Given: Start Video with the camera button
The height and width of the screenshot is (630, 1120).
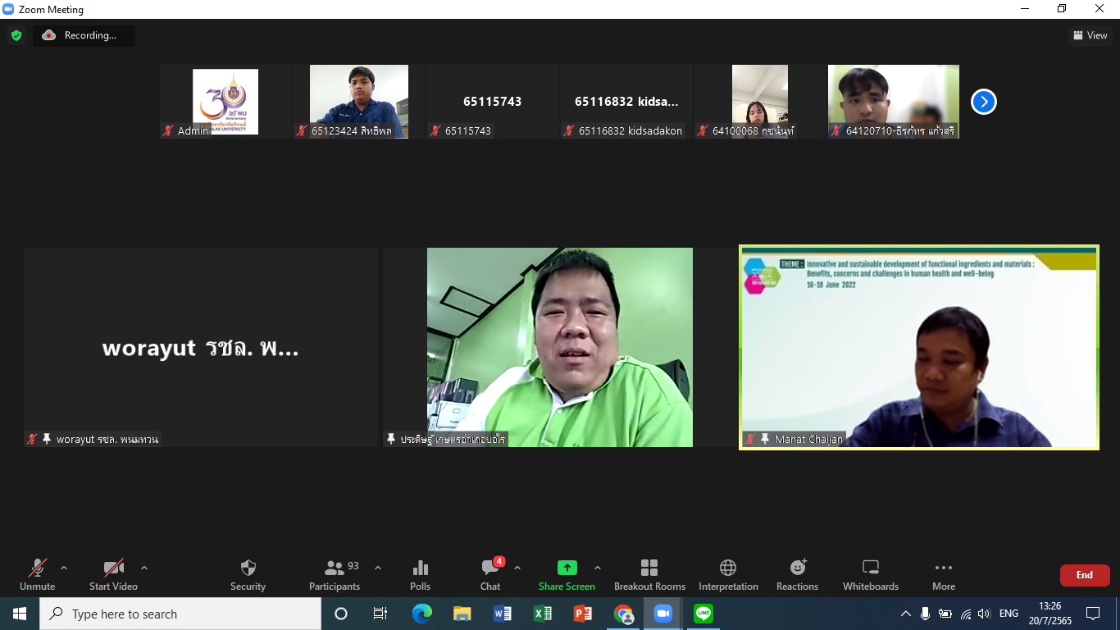Looking at the screenshot, I should point(113,574).
